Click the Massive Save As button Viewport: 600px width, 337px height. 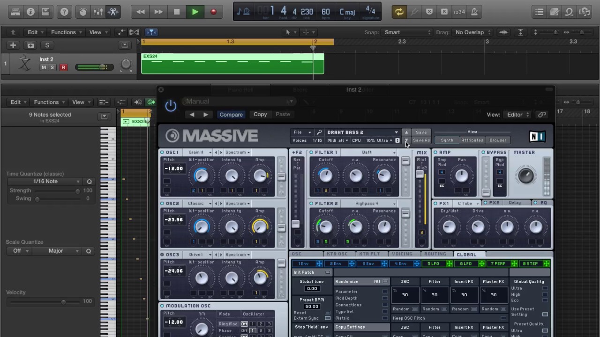[421, 140]
